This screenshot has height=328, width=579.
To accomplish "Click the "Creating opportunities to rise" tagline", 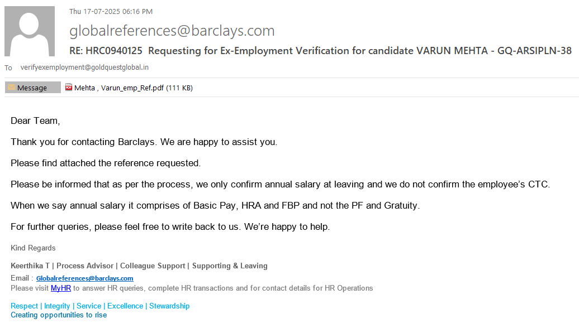I will 59,315.
